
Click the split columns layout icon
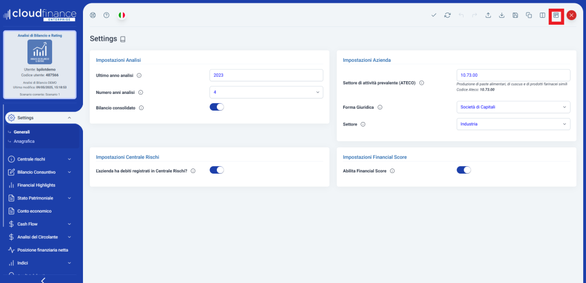[x=543, y=15]
